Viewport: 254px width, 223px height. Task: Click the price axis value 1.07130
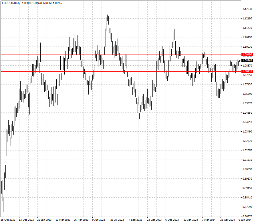point(247,85)
